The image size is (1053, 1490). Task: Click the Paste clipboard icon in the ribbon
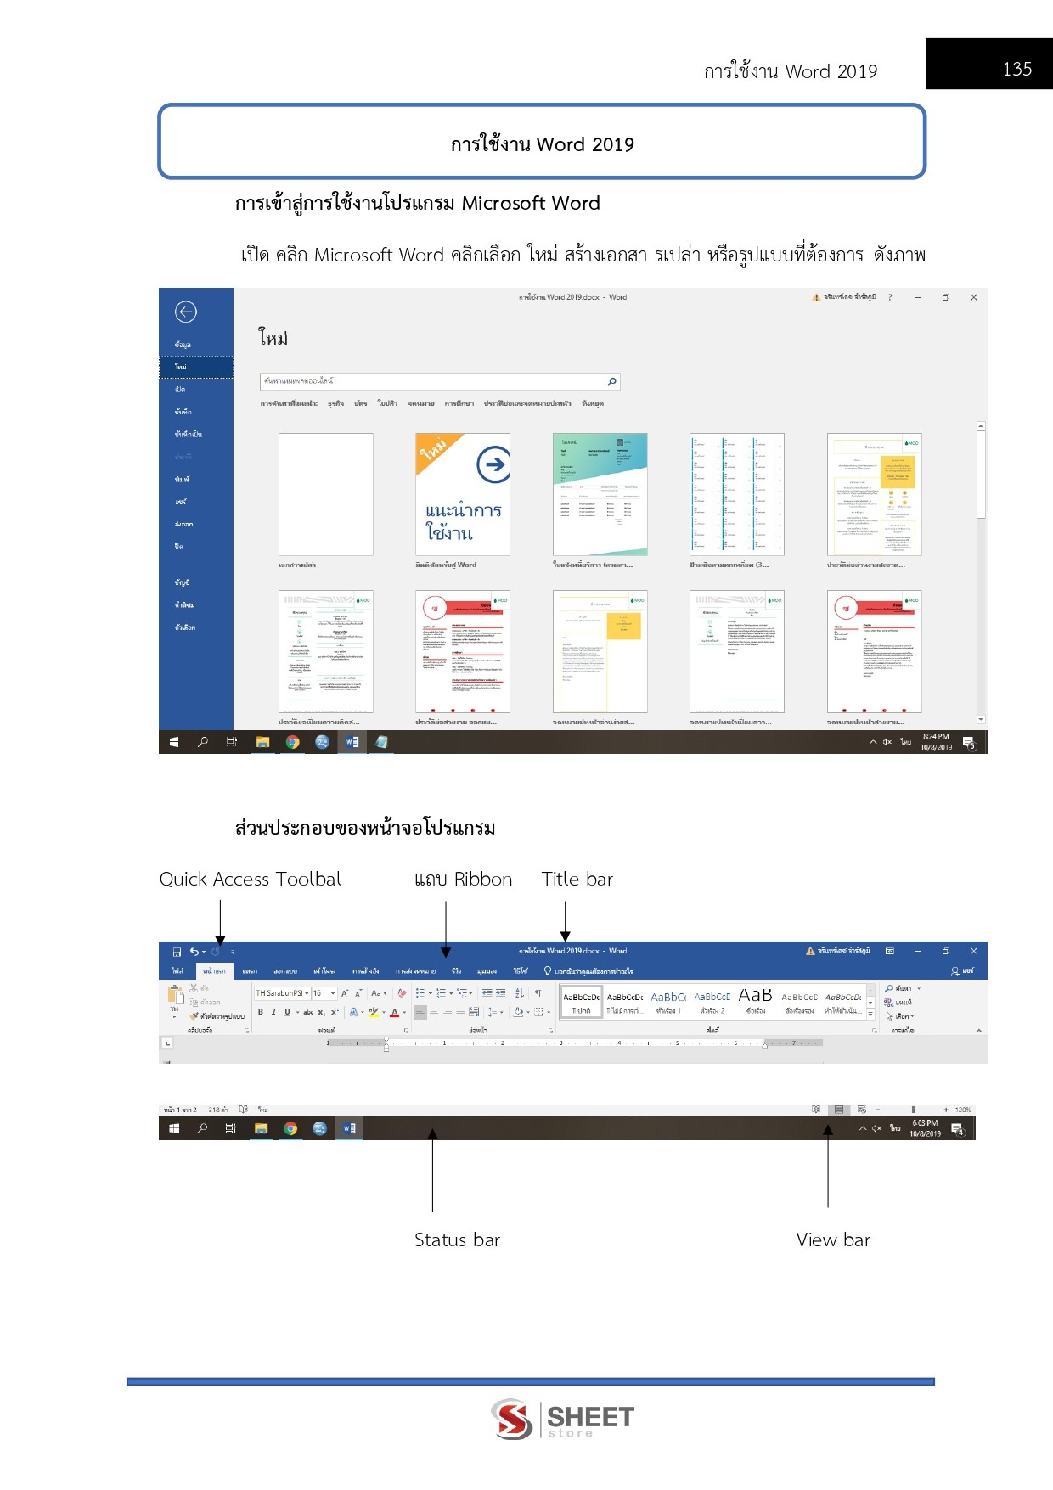tap(176, 994)
